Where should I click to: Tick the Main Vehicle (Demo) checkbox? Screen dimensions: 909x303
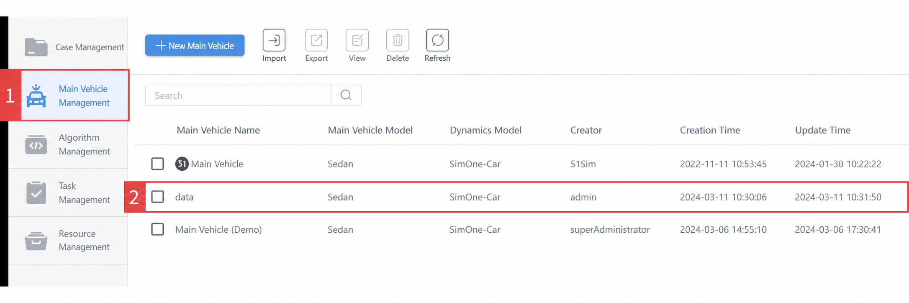coord(157,229)
